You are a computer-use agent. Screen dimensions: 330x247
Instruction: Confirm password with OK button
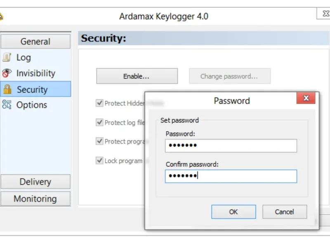233,212
